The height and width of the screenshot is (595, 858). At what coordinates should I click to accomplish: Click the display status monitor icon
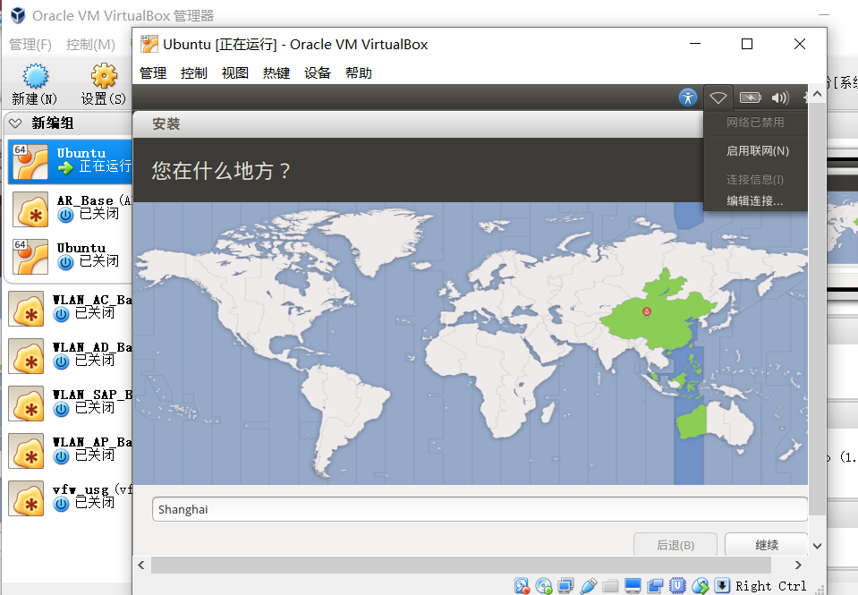633,586
